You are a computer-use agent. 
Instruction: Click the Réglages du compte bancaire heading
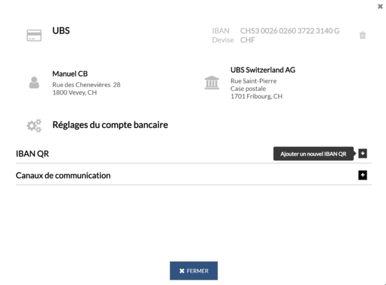pyautogui.click(x=110, y=125)
